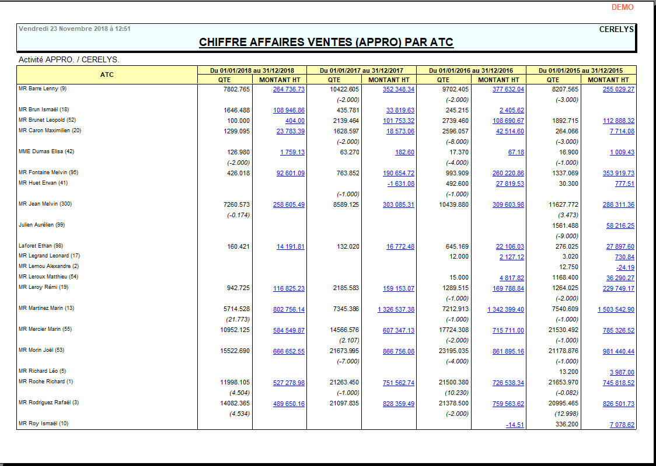
Task: Select the 7 078.62 amount link
Action: (622, 425)
